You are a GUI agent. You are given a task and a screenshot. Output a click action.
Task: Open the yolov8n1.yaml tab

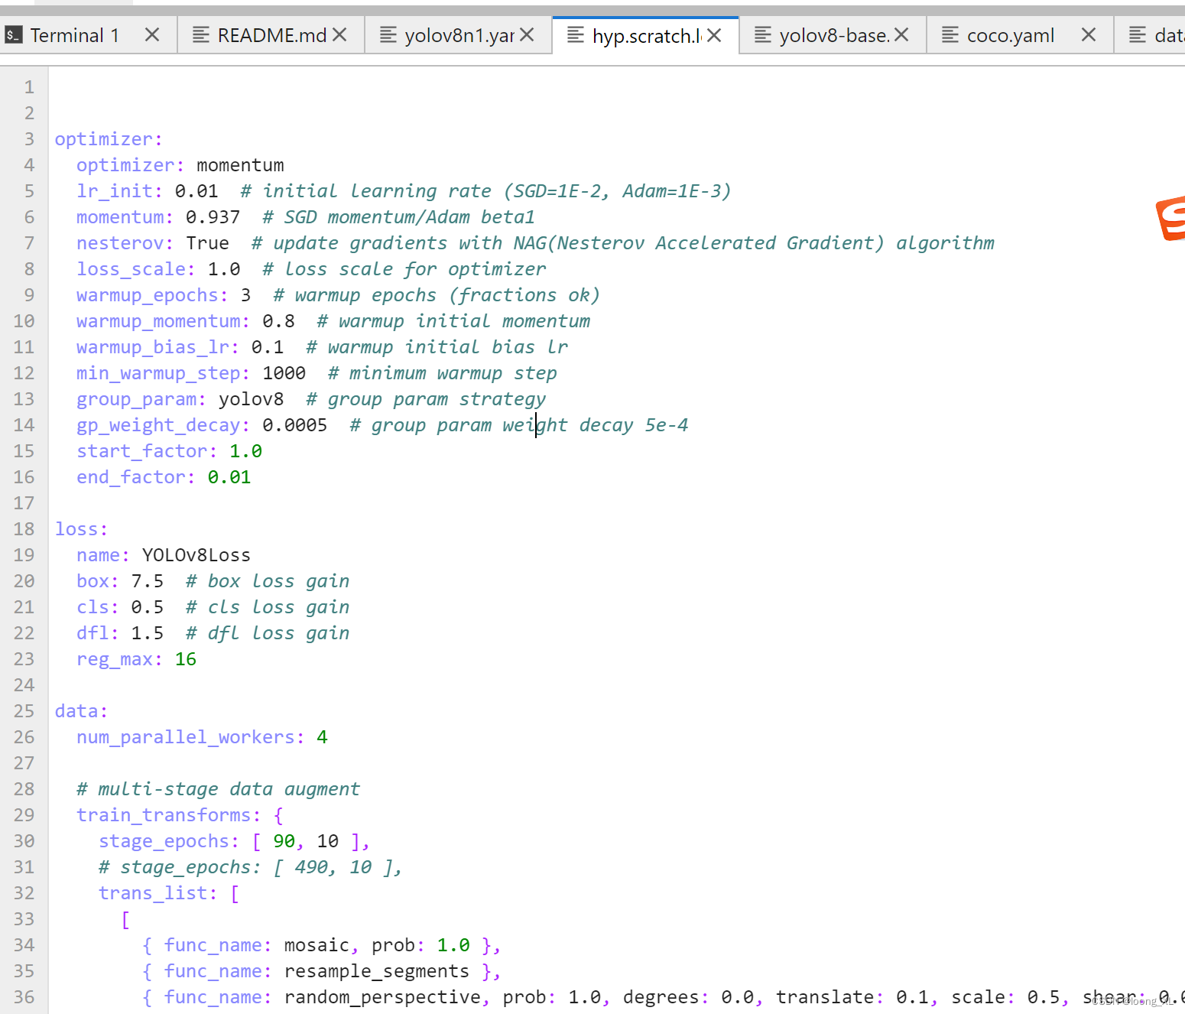pos(459,35)
